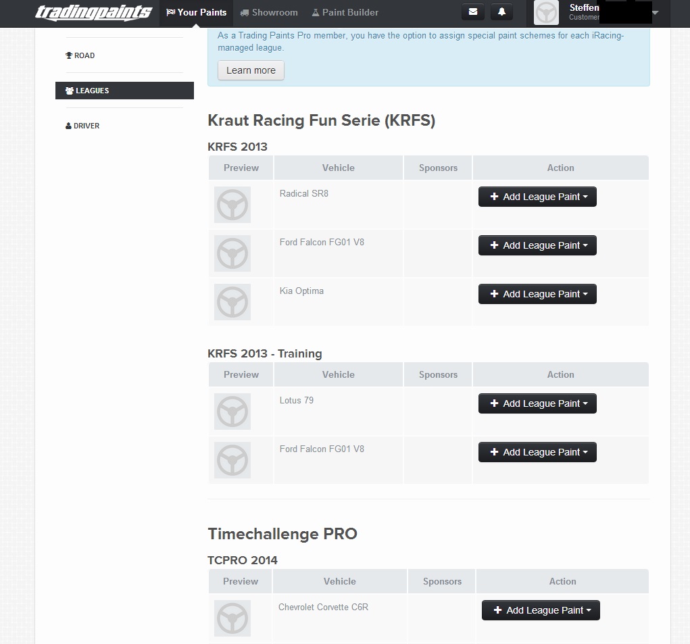Click the flask icon beside Paint Builder

[x=316, y=13]
